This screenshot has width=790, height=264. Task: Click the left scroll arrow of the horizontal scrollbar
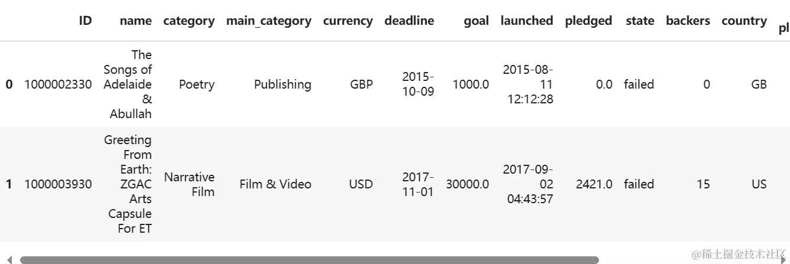pos(9,260)
